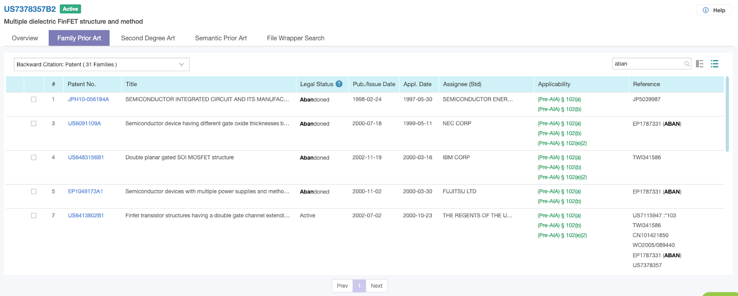This screenshot has height=296, width=738.
Task: Click the Help button
Action: pos(714,10)
